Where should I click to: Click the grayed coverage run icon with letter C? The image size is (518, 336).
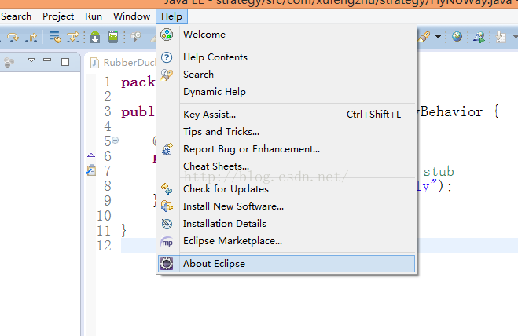[x=135, y=37]
